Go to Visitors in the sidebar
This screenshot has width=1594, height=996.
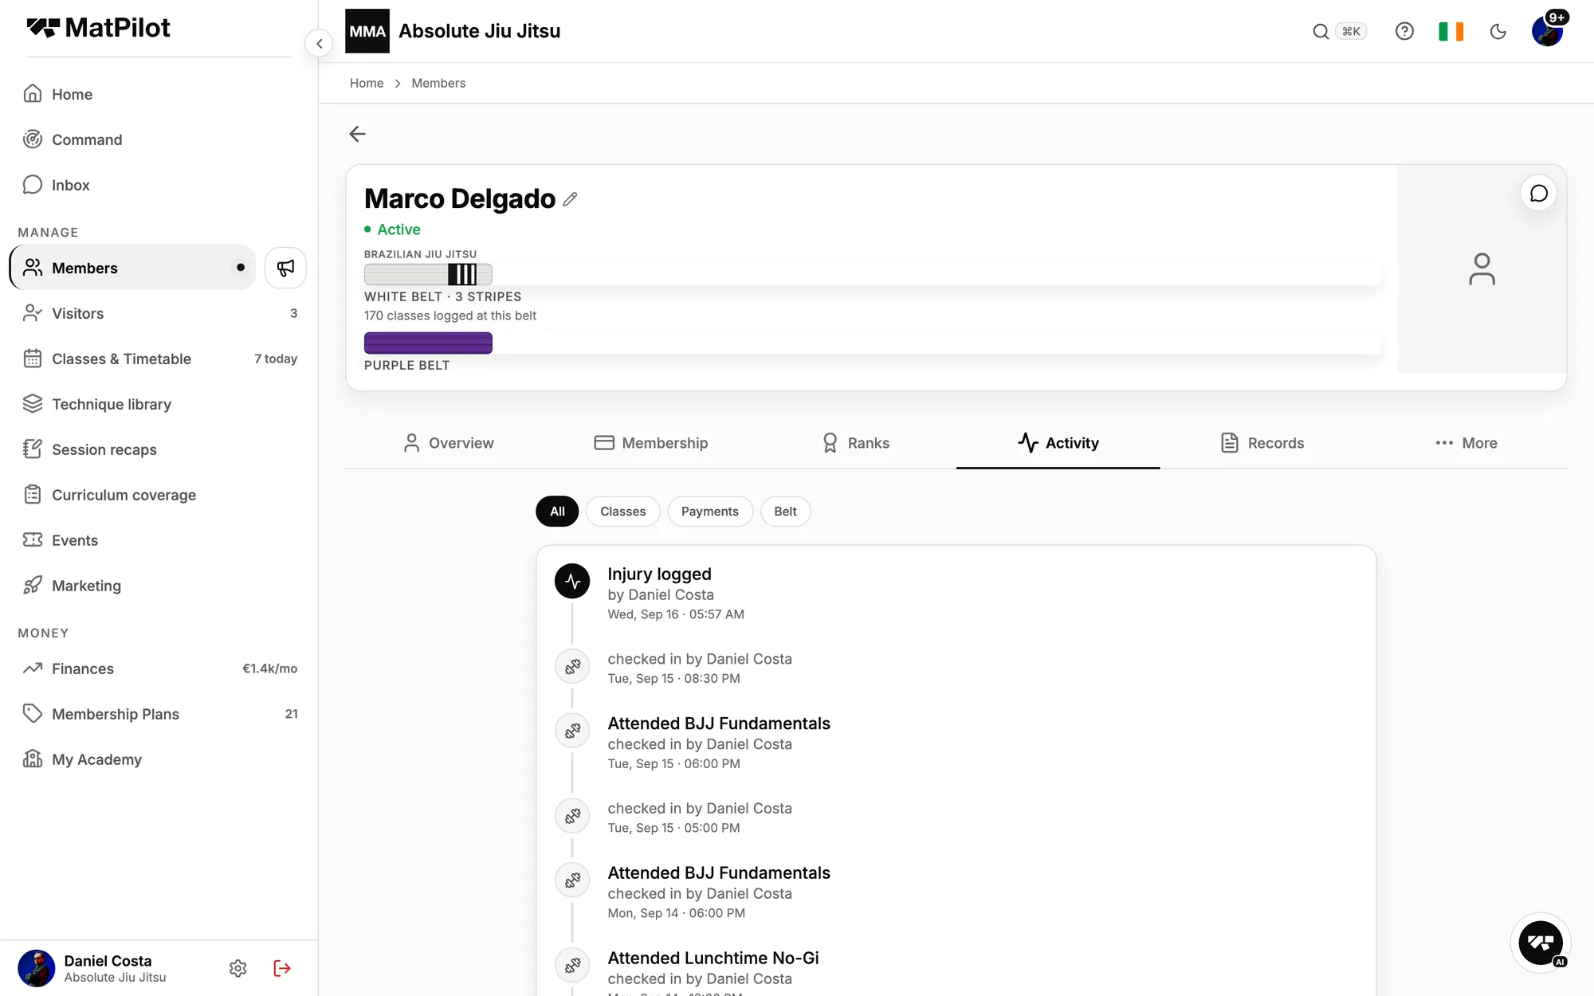tap(159, 313)
